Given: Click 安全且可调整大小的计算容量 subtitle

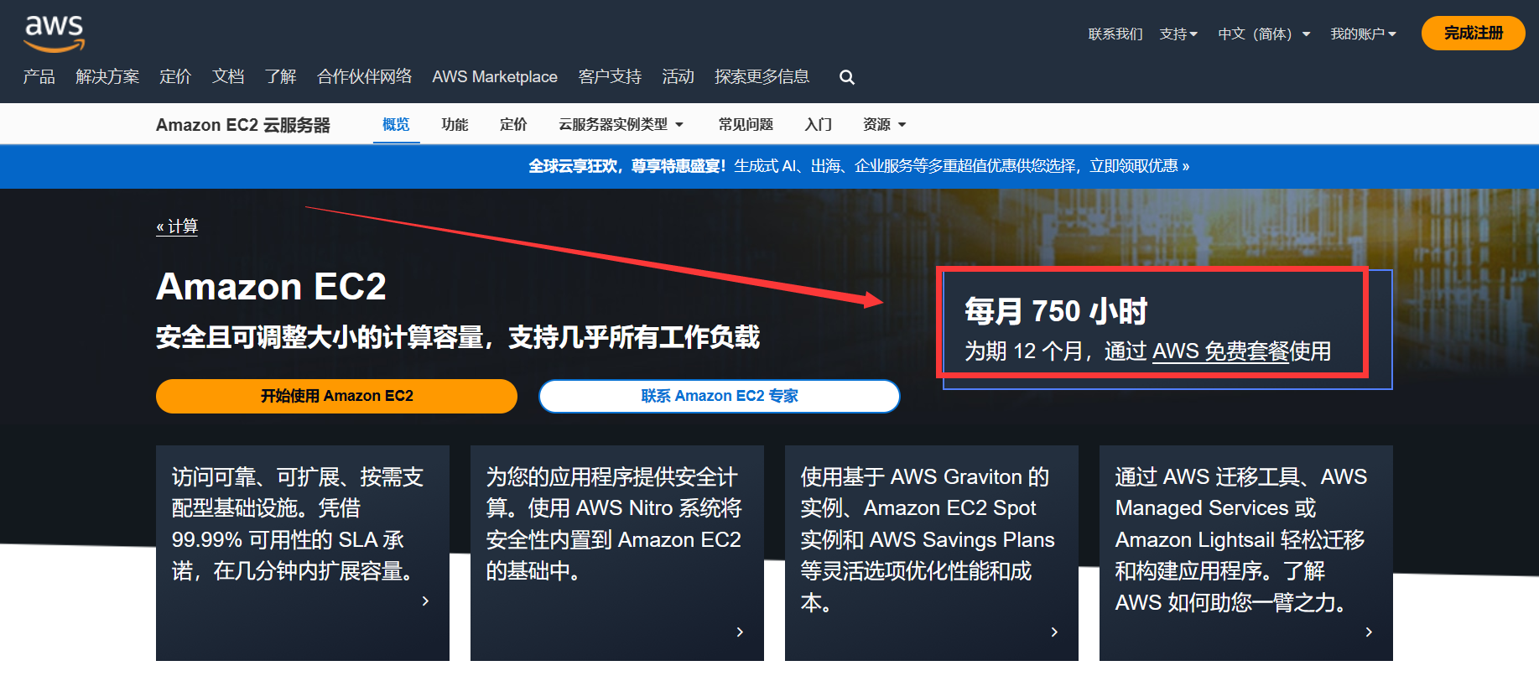Looking at the screenshot, I should [x=458, y=337].
